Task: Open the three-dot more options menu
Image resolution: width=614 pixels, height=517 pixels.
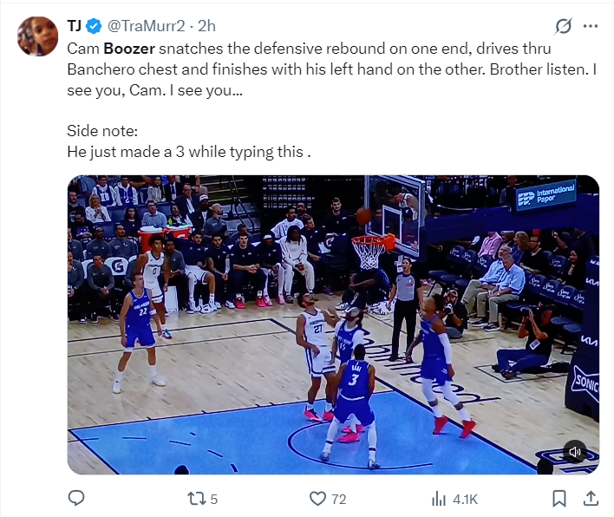Action: click(x=591, y=26)
